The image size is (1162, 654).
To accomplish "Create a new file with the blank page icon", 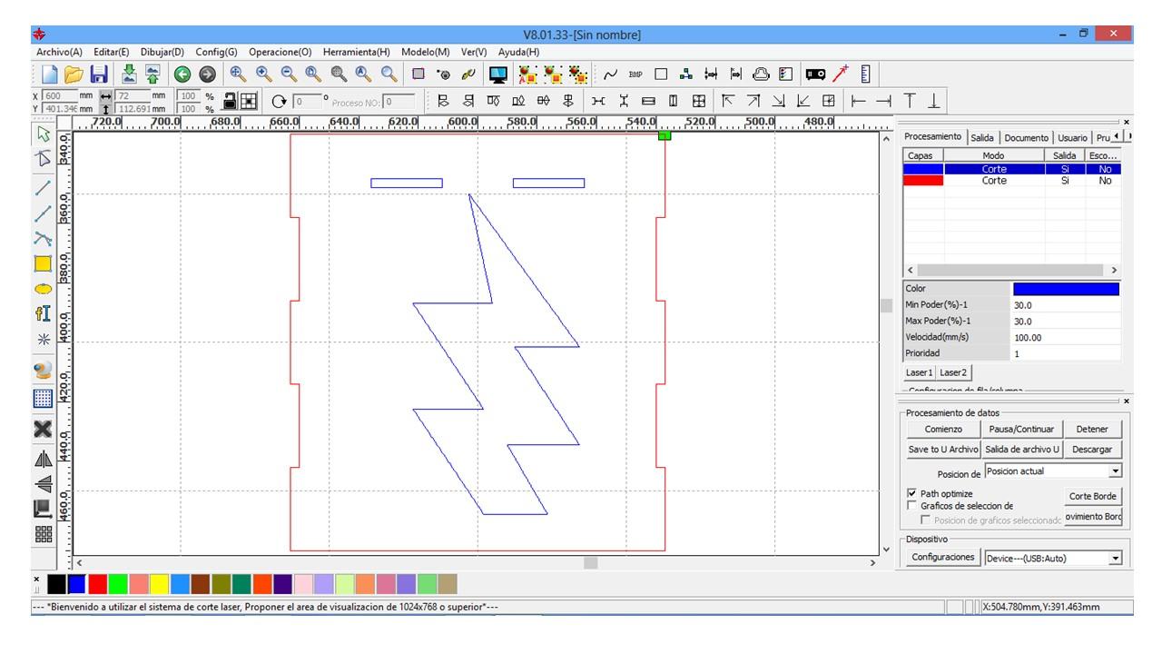I will click(x=51, y=74).
